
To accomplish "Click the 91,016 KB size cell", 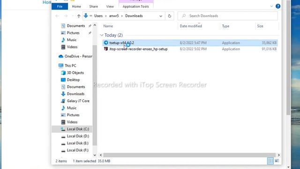I will (x=269, y=49).
